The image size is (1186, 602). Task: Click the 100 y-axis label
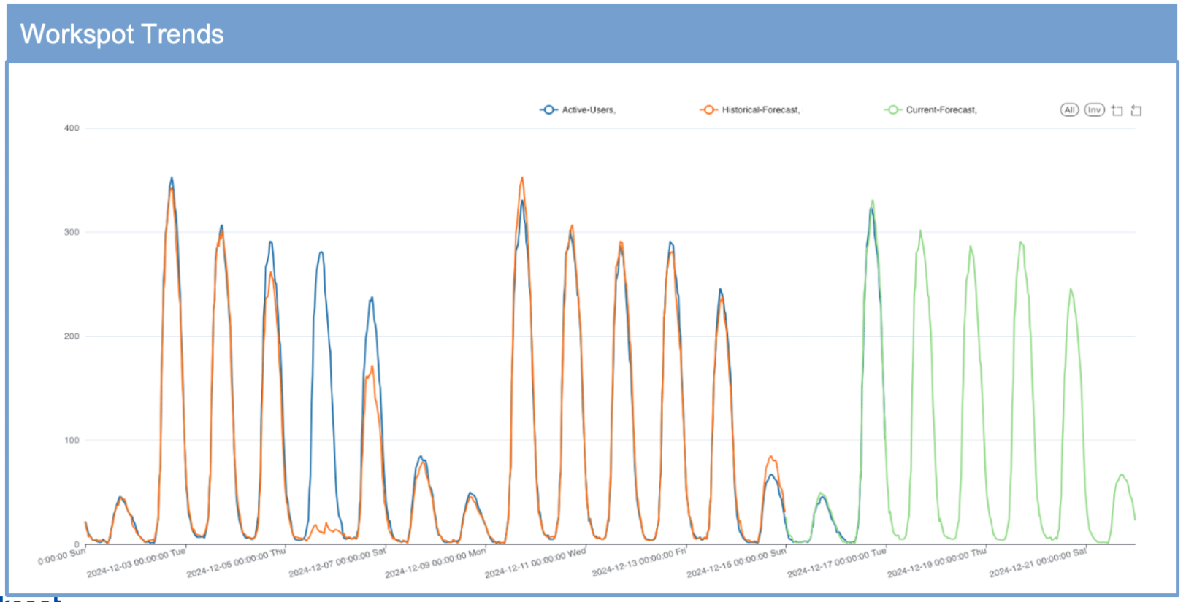(x=72, y=440)
